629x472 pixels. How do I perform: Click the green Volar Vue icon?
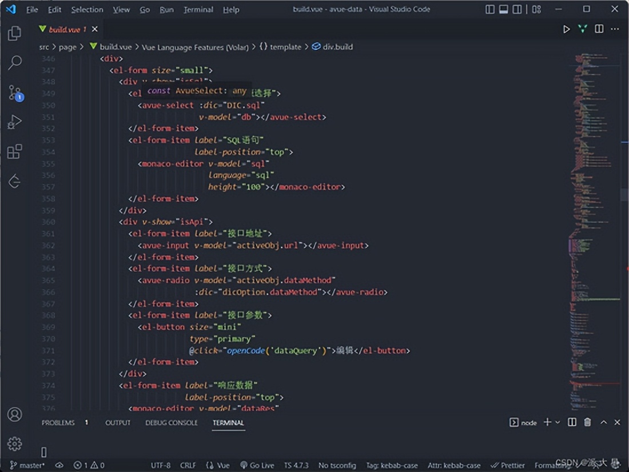(x=582, y=29)
